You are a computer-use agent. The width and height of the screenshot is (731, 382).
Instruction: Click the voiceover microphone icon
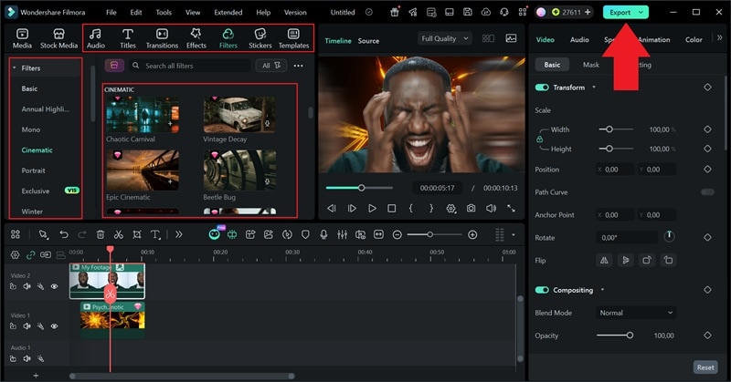[323, 234]
